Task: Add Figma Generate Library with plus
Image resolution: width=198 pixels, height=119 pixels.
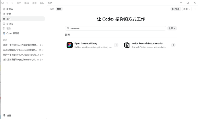Action: click(x=116, y=45)
